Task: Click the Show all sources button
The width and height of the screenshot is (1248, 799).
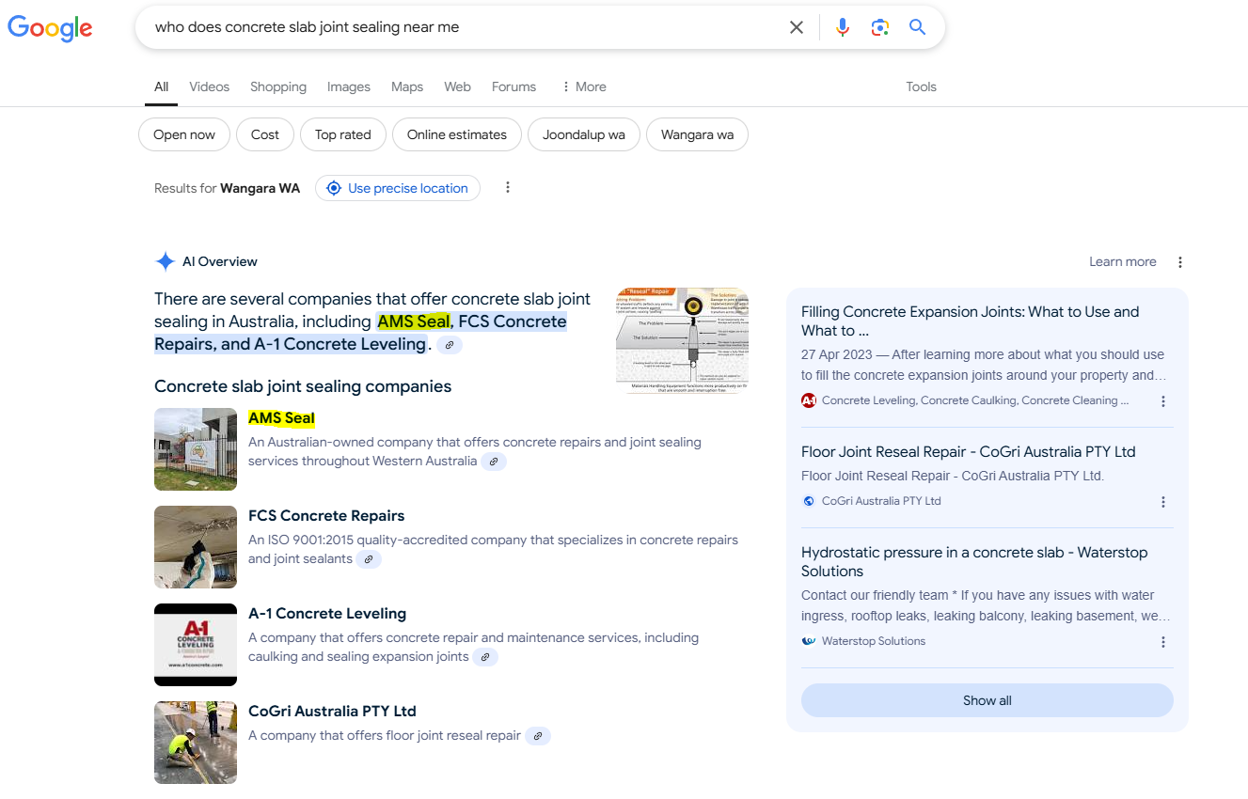Action: tap(987, 700)
